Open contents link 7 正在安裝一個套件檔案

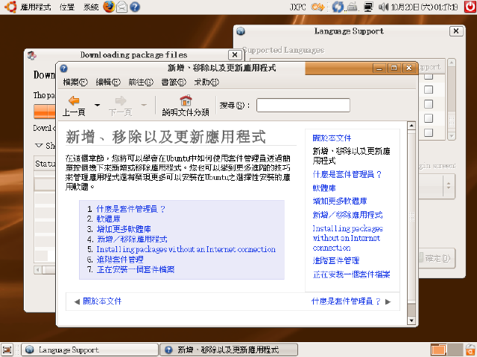click(136, 269)
